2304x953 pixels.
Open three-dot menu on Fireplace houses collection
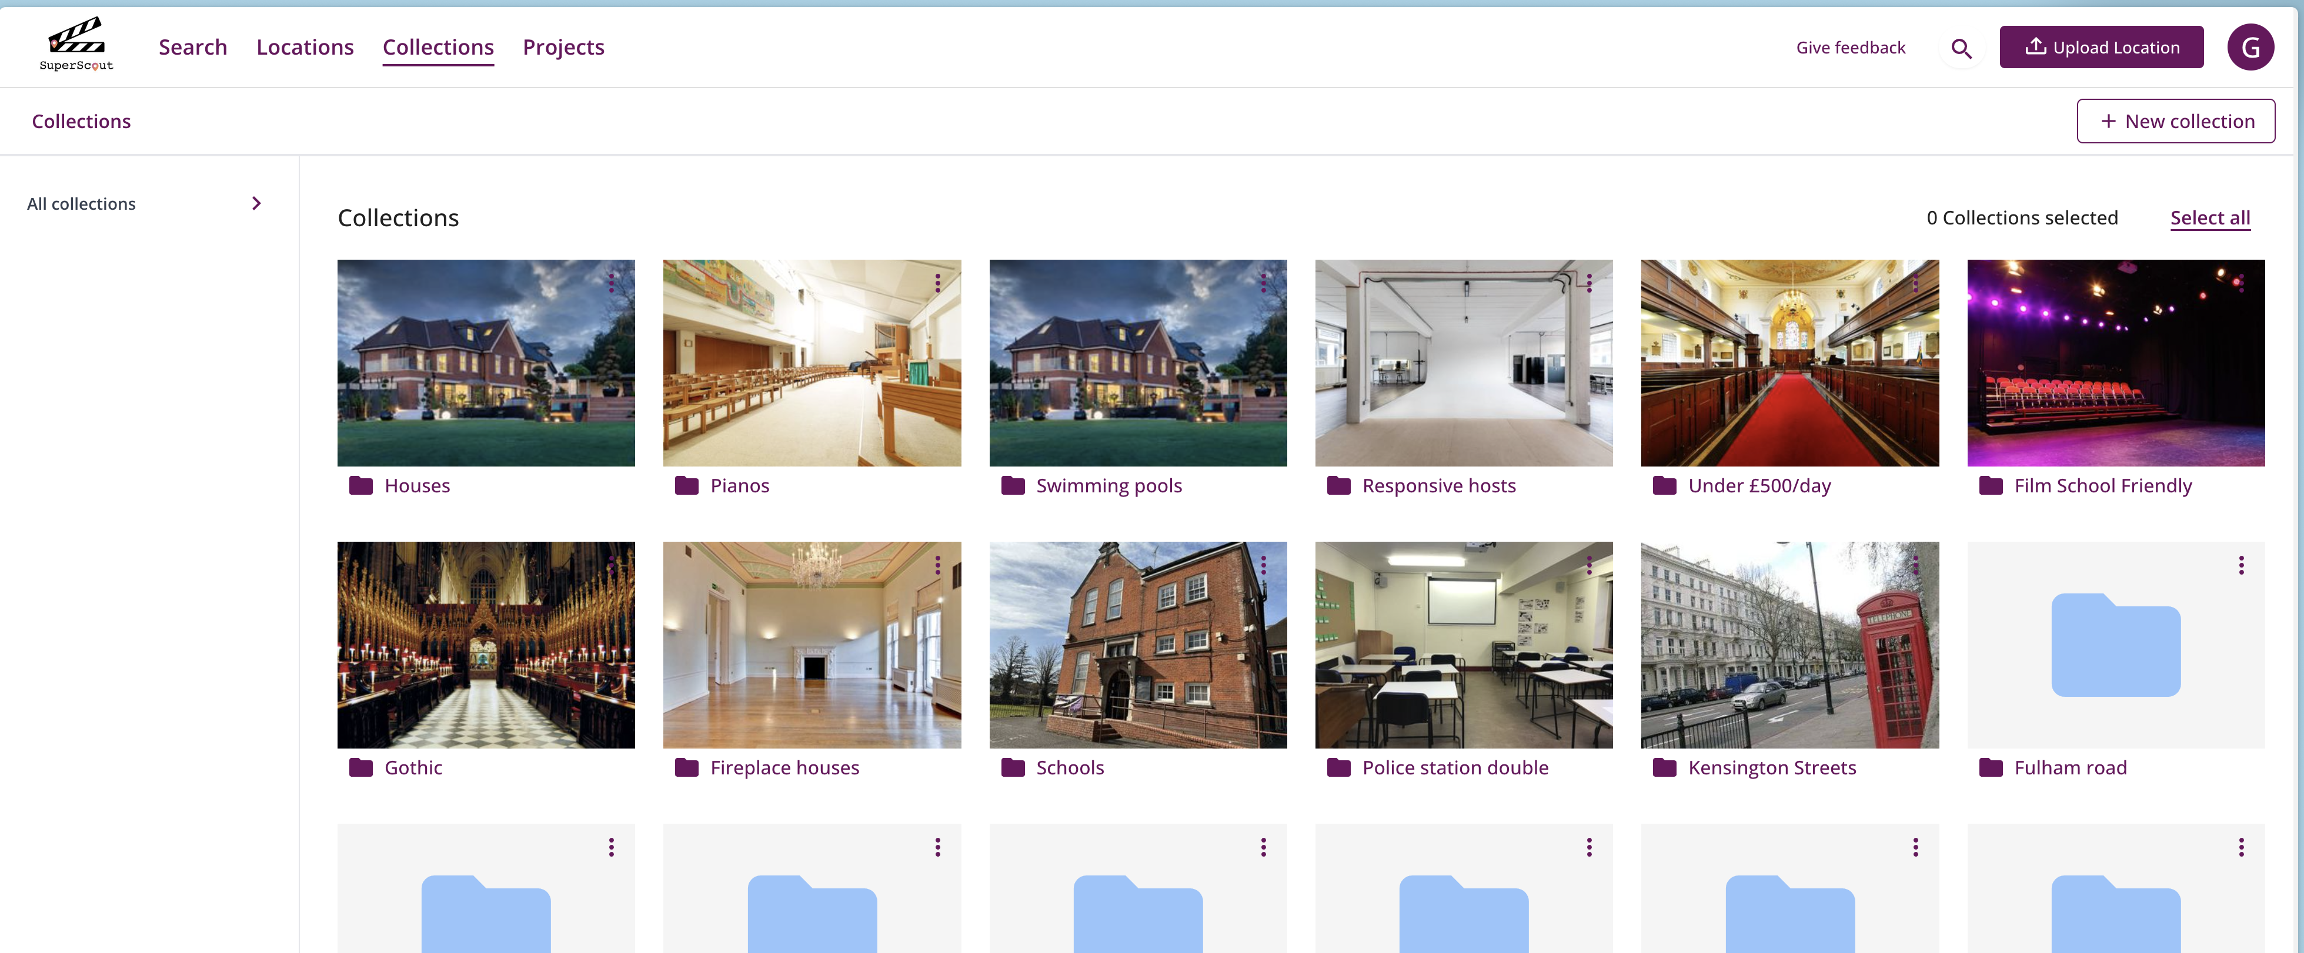937,565
